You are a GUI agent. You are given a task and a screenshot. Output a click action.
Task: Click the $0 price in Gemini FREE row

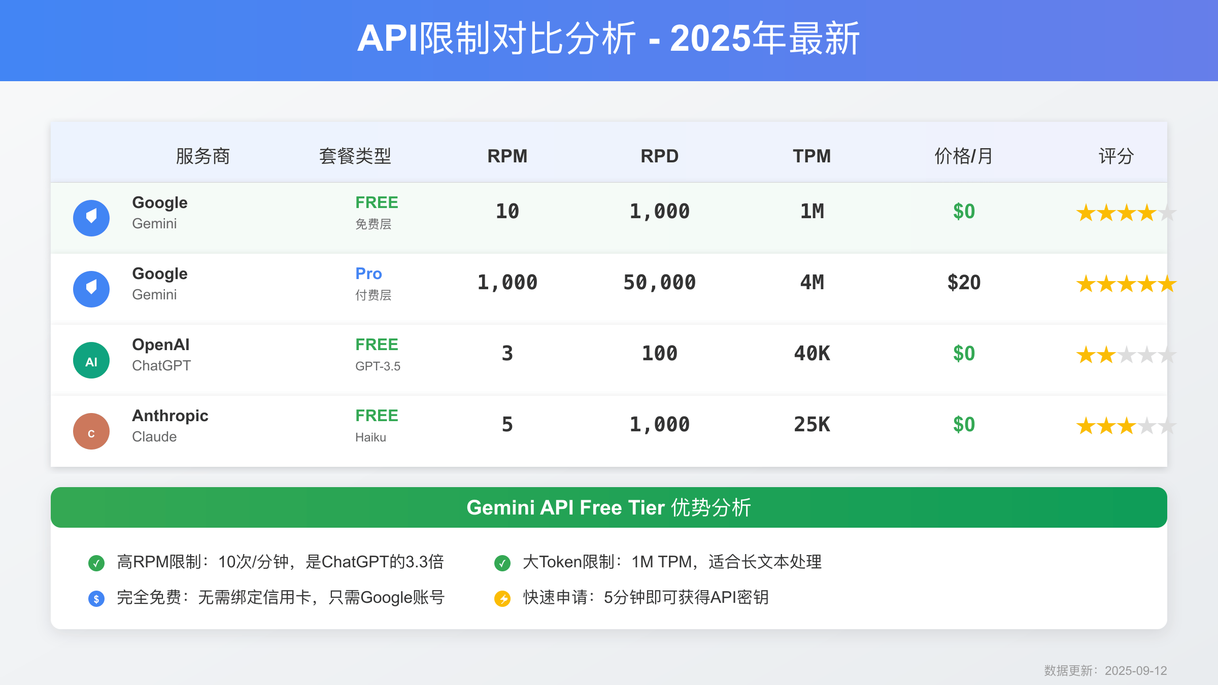pos(964,211)
